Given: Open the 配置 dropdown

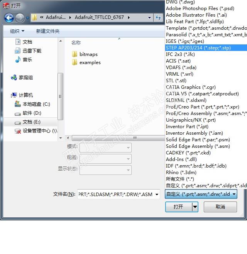Looking at the screenshot, I should [x=105, y=159].
